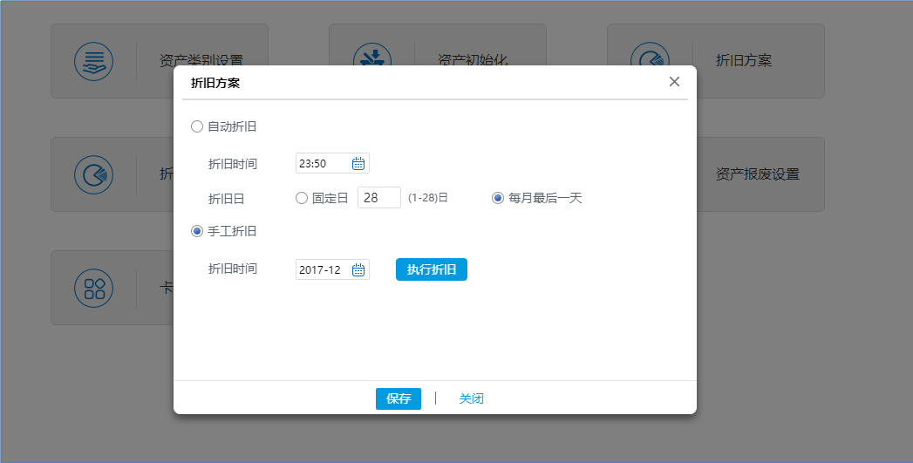Open the calendar icon beside 23:50
Viewport: 913px width, 463px height.
(x=358, y=163)
